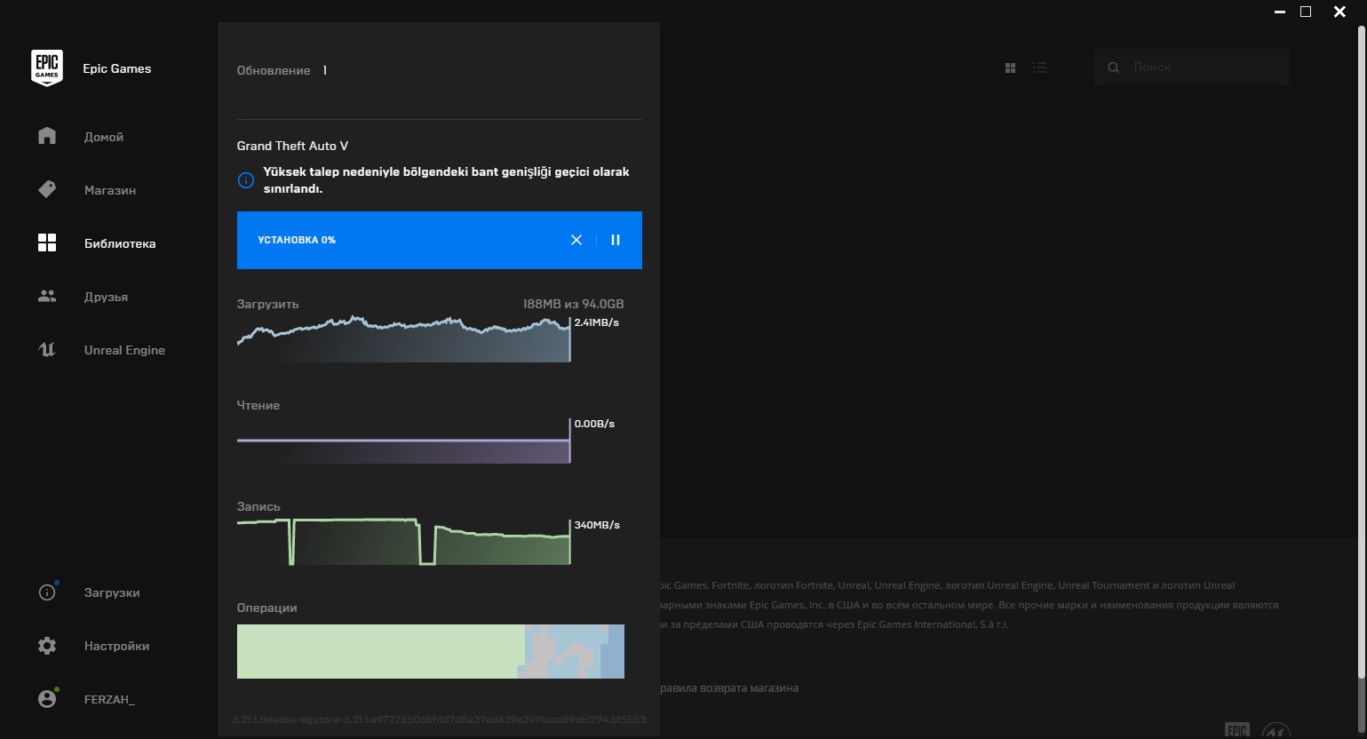Go to Магазин menu item

pyautogui.click(x=110, y=190)
